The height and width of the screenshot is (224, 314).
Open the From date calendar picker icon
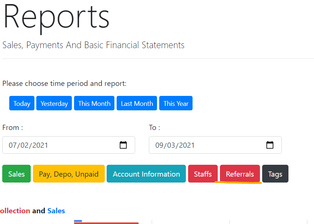(x=123, y=145)
